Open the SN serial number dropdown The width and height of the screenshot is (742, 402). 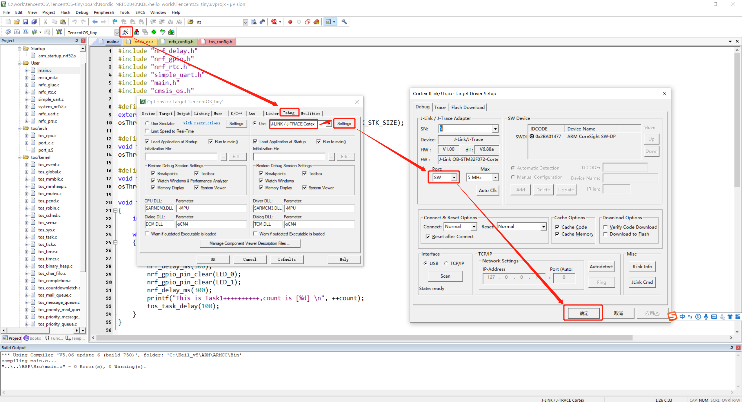495,128
